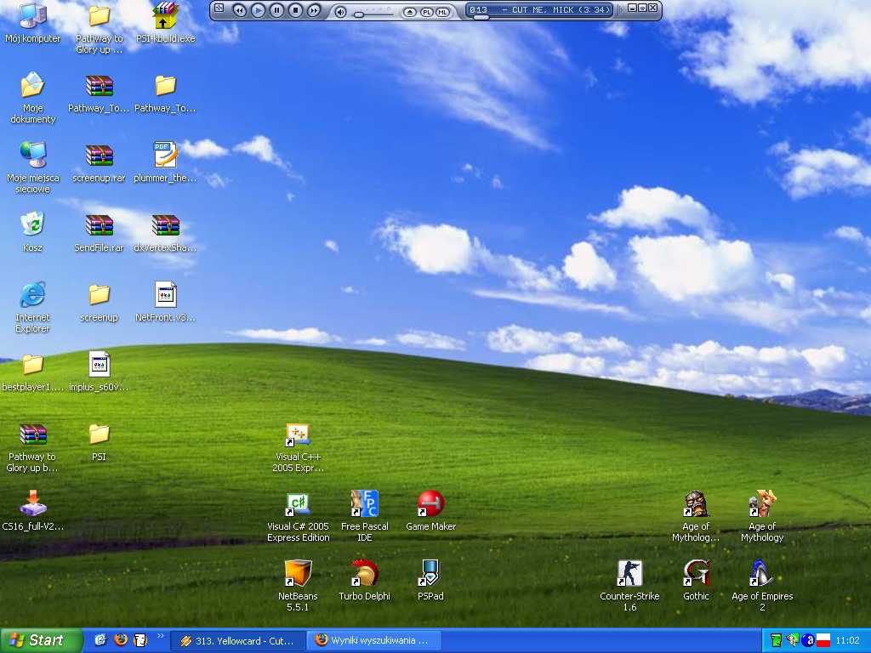Select the Counter-Strike 1.6 desktop shortcut
This screenshot has height=653, width=871.
[629, 585]
